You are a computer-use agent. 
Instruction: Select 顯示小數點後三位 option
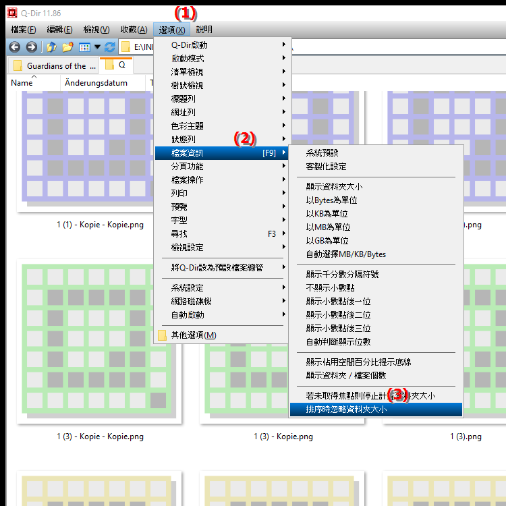tap(376, 329)
